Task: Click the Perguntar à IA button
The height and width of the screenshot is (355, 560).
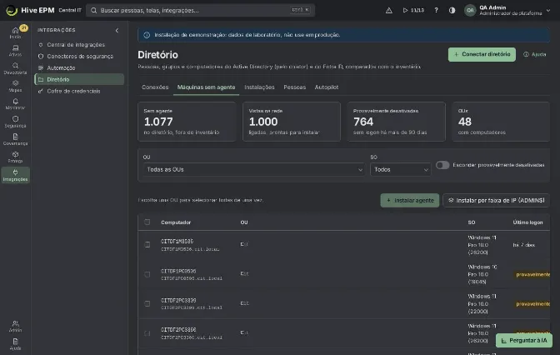Action: (x=524, y=340)
